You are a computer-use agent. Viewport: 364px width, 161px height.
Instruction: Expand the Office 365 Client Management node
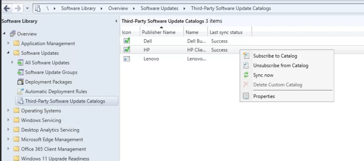click(9, 149)
